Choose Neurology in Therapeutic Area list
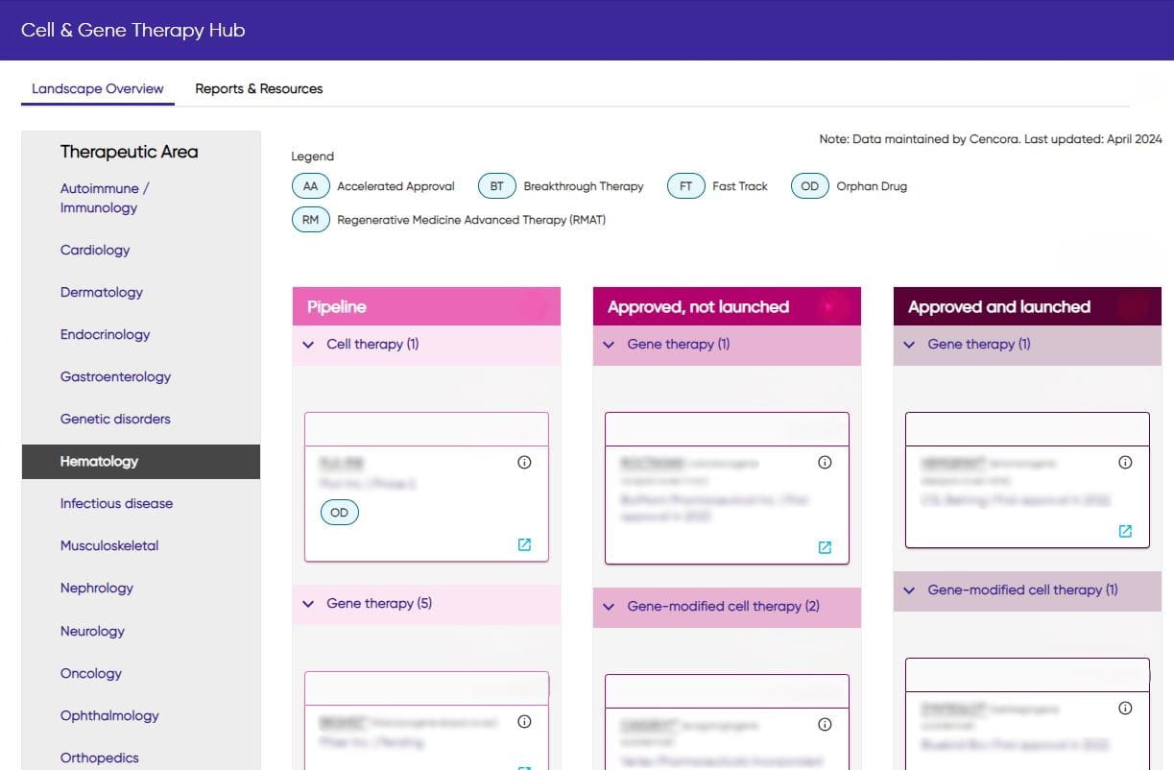 tap(92, 631)
